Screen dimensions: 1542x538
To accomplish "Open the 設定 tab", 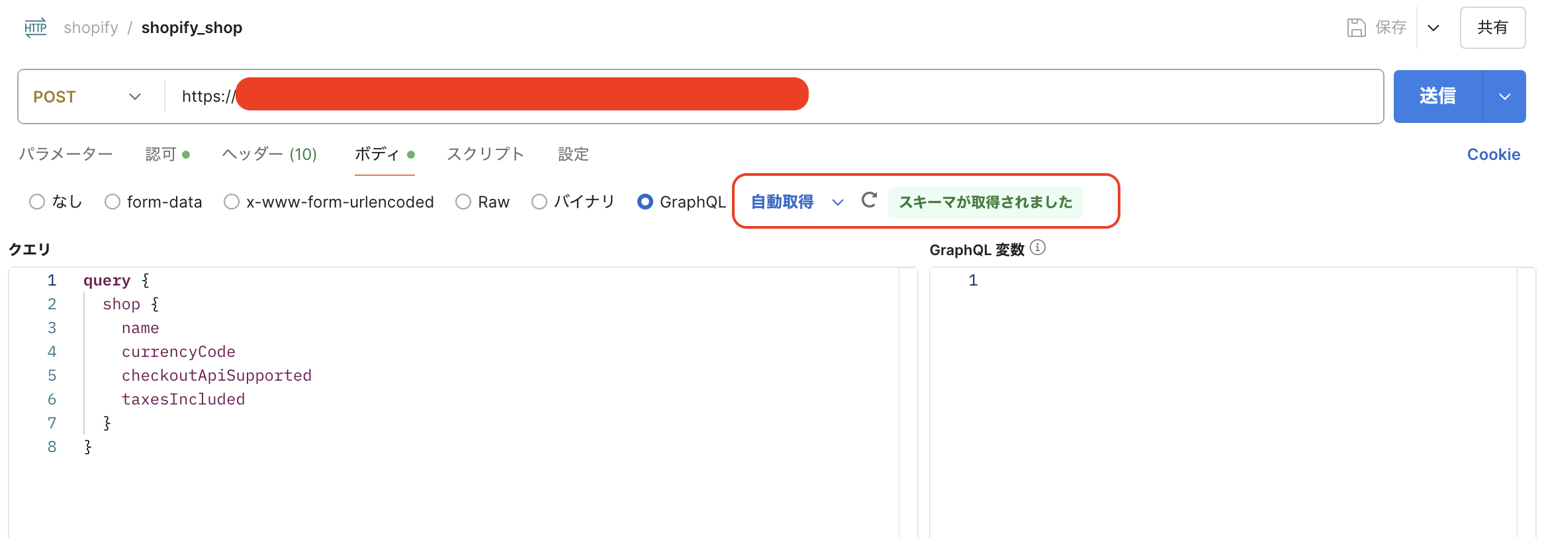I will [x=573, y=154].
